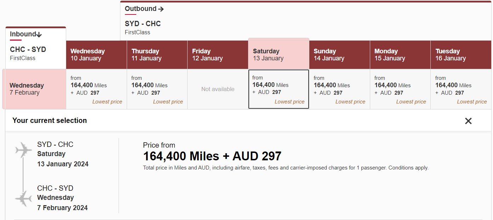Choose the Monday 15 January fare cell
This screenshot has width=493, height=220.
click(x=400, y=89)
